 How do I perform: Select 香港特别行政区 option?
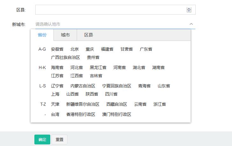[81, 115]
